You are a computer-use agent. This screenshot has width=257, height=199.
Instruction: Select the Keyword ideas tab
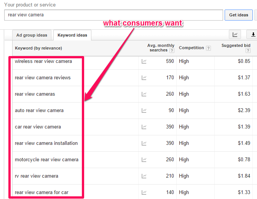[x=72, y=35]
